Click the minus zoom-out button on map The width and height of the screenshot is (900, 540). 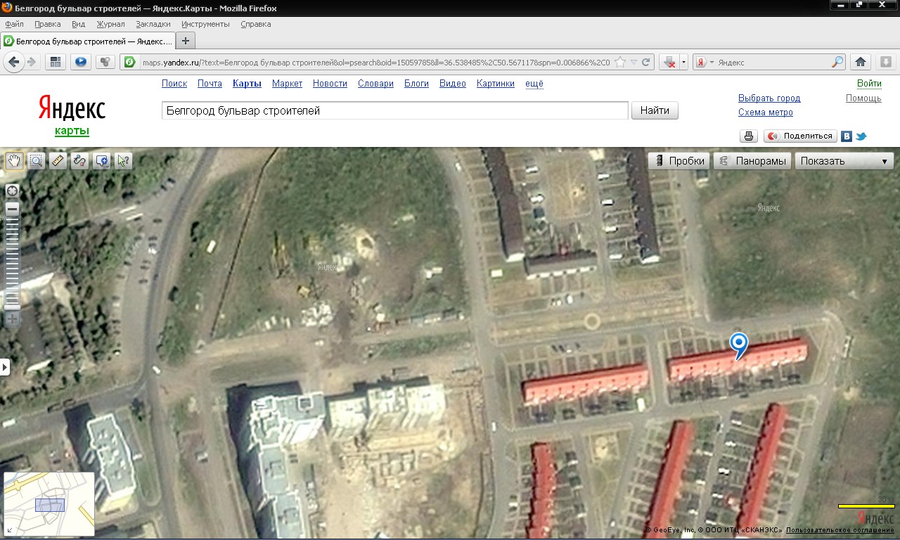[x=12, y=209]
